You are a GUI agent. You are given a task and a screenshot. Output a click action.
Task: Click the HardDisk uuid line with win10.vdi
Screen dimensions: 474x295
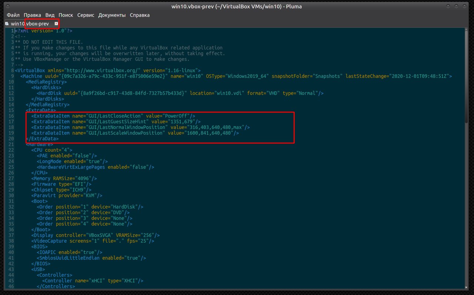click(180, 93)
